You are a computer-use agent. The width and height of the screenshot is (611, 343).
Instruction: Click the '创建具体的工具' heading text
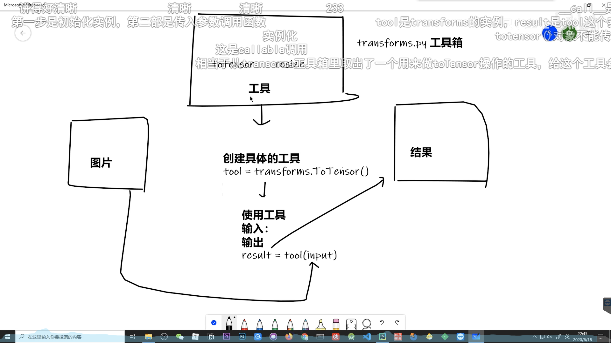coord(261,158)
